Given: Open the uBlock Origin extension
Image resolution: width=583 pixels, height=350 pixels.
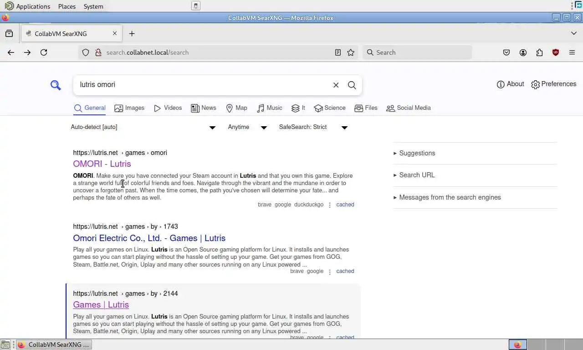Looking at the screenshot, I should (x=556, y=52).
